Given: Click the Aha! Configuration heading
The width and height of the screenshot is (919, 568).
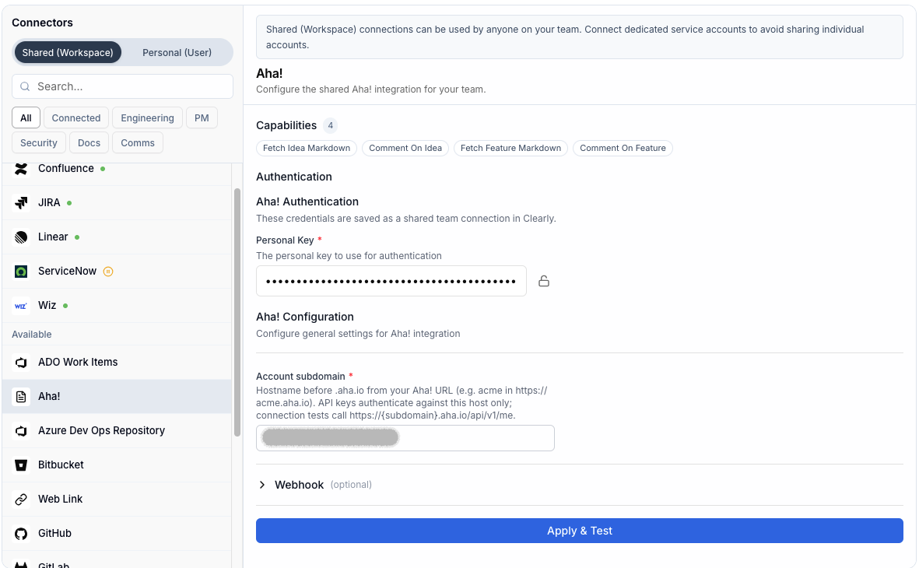Looking at the screenshot, I should (305, 317).
